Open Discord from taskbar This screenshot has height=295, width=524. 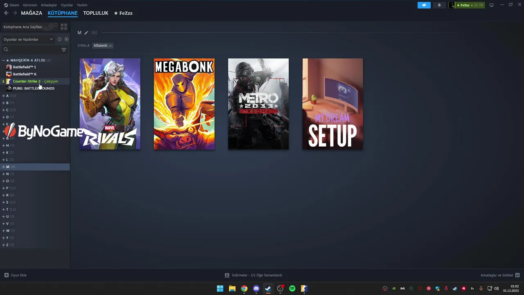[256, 288]
